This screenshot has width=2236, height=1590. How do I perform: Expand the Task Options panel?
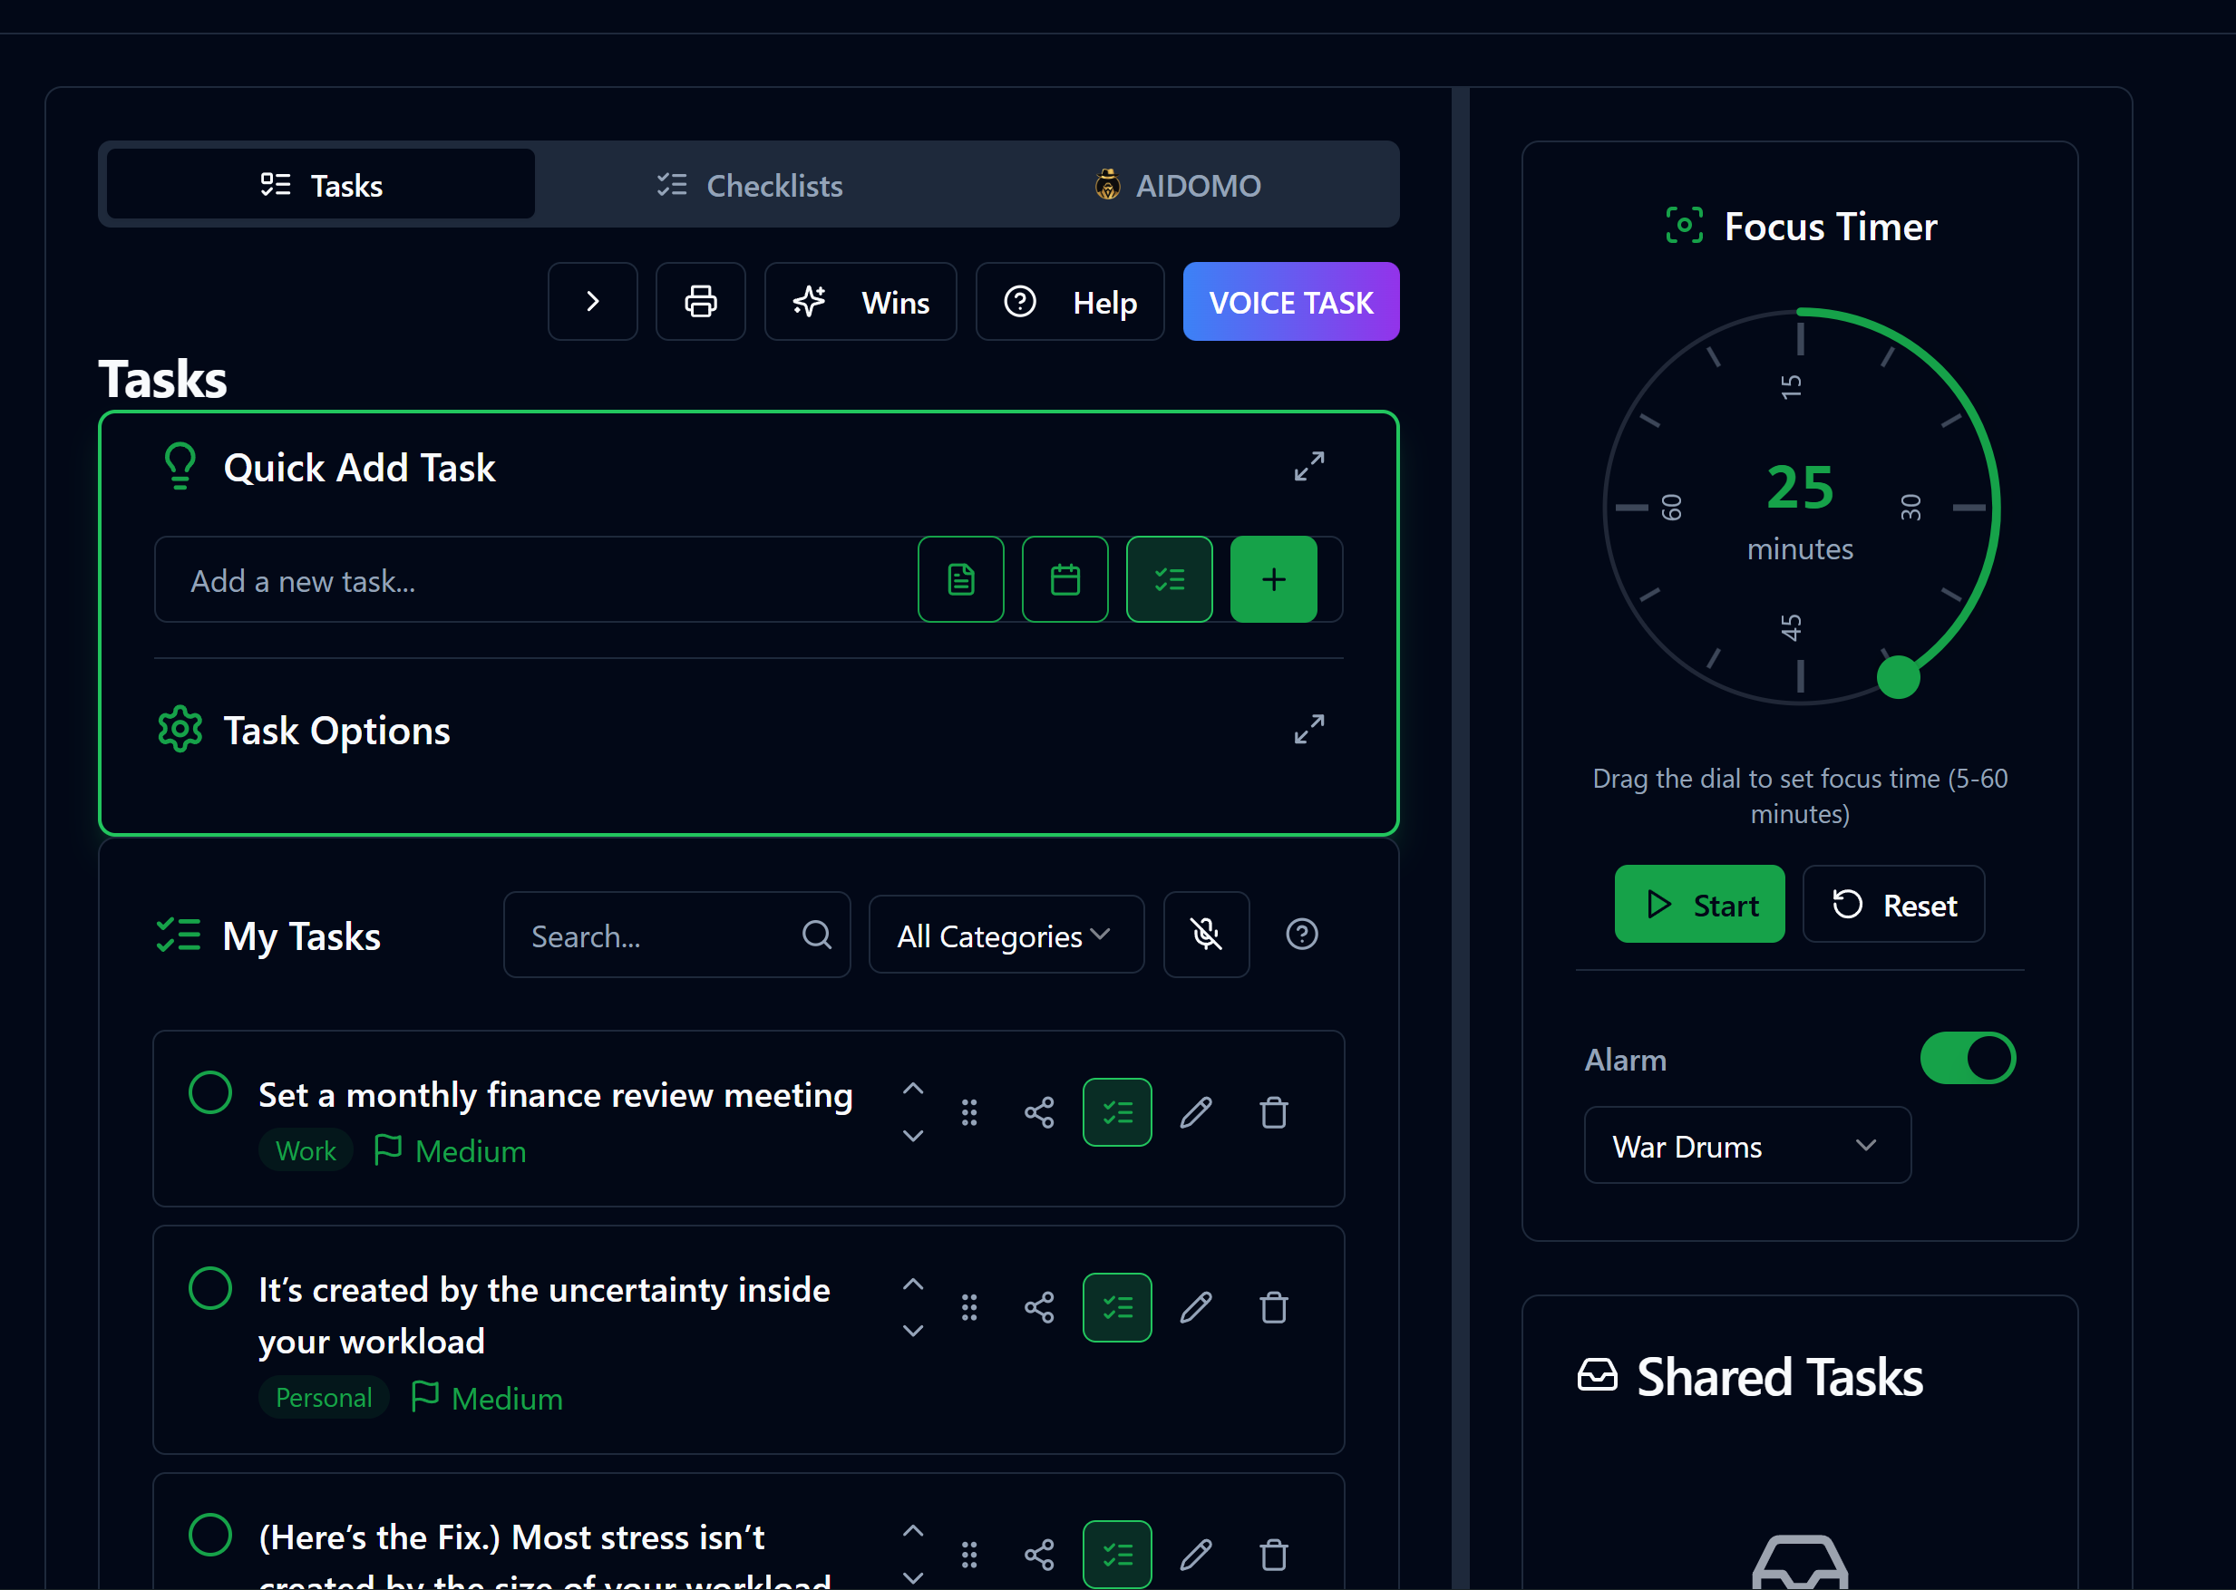(1308, 729)
